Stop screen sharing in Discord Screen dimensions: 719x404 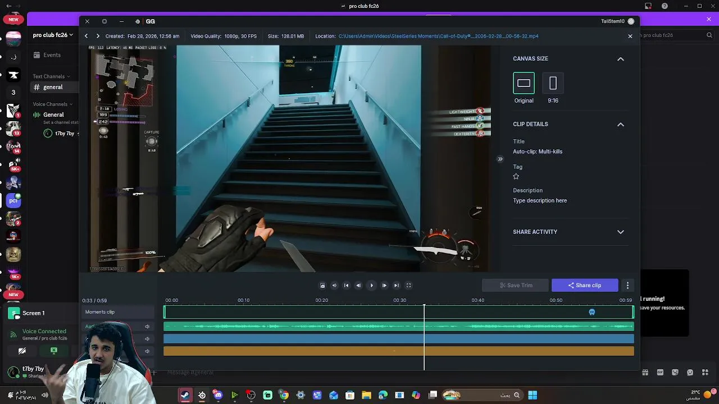(x=54, y=351)
